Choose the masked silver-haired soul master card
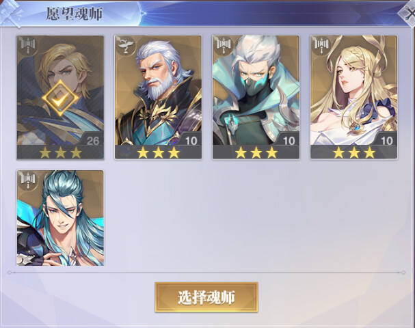Image resolution: width=415 pixels, height=328 pixels. pos(256,98)
